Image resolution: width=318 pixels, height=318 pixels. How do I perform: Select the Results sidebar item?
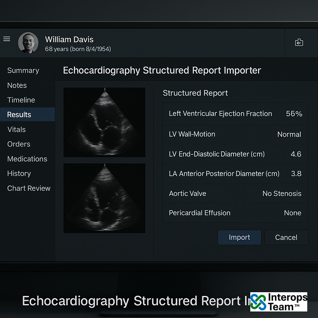point(27,114)
